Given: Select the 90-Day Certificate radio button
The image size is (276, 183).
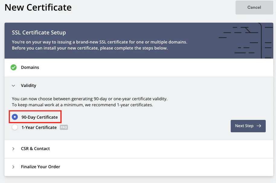Looking at the screenshot, I should [x=15, y=117].
